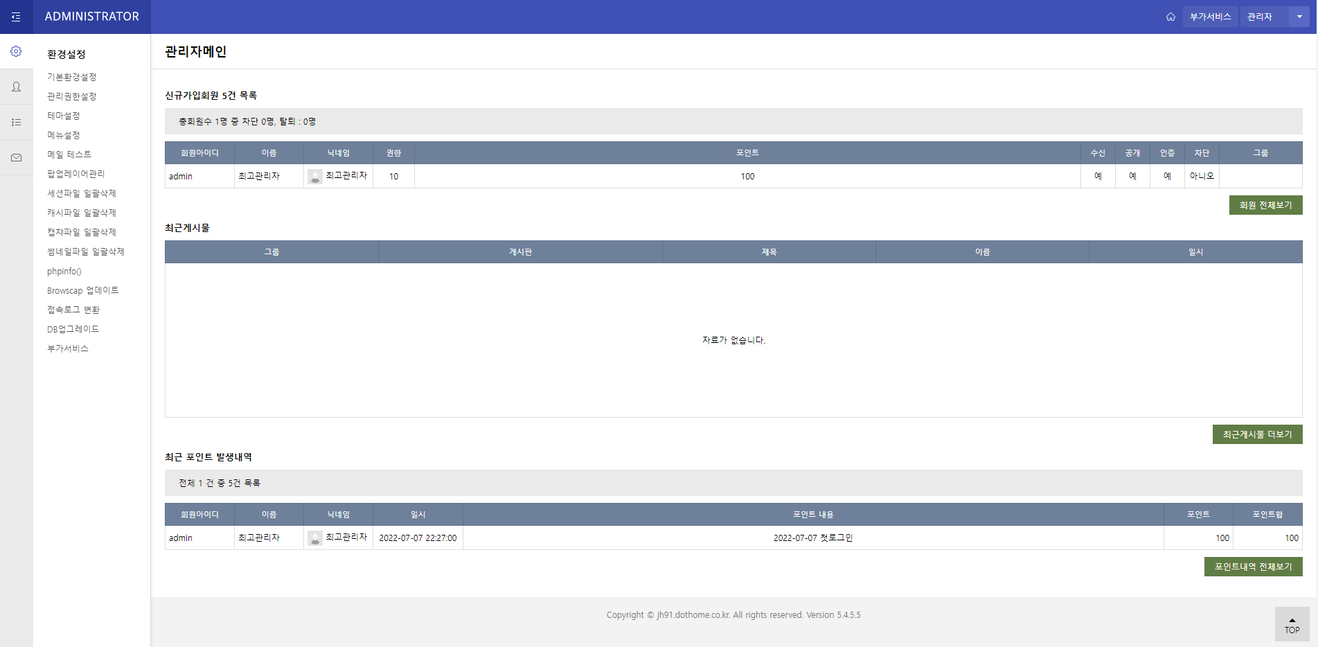Click the 2022-07-07 첫로그인 point content cell

coord(813,538)
